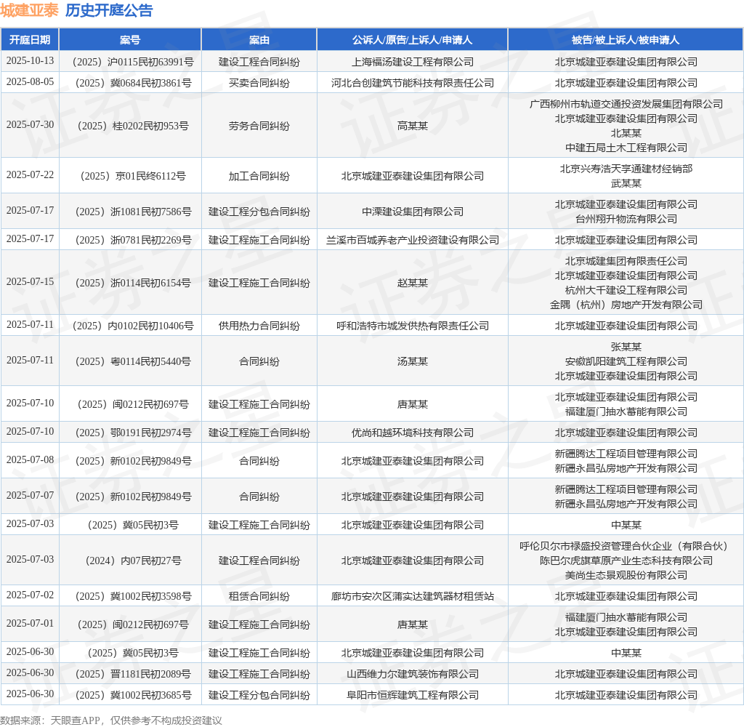Click plaintiff 呼和浩特市城发供热有限责任公司
744x727 pixels.
pos(413,326)
